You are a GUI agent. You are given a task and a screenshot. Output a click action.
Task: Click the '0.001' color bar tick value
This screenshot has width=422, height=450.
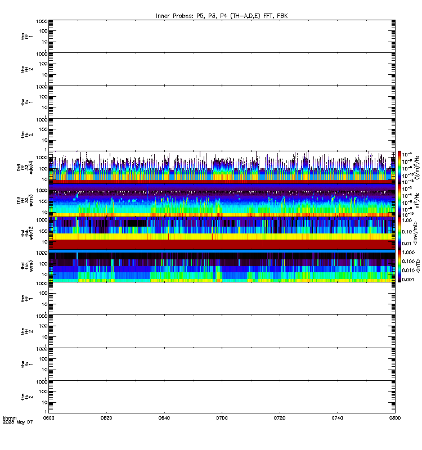coord(408,280)
